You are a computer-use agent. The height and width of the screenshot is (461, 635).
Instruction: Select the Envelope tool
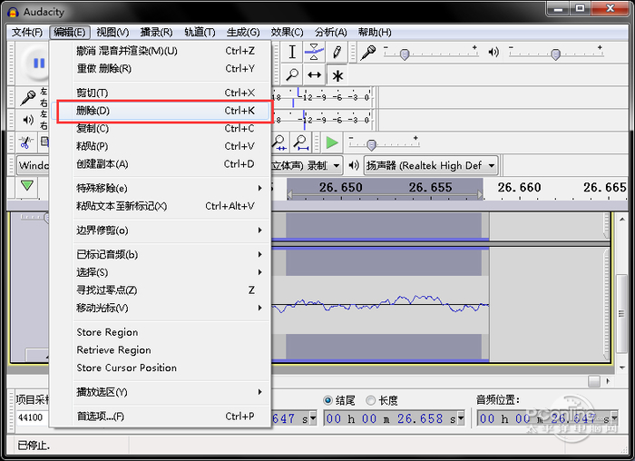point(314,52)
